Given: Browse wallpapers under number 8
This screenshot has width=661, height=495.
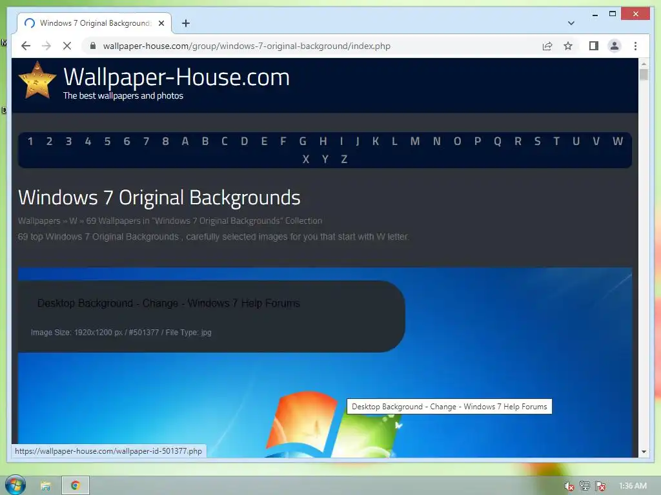Looking at the screenshot, I should [x=166, y=141].
